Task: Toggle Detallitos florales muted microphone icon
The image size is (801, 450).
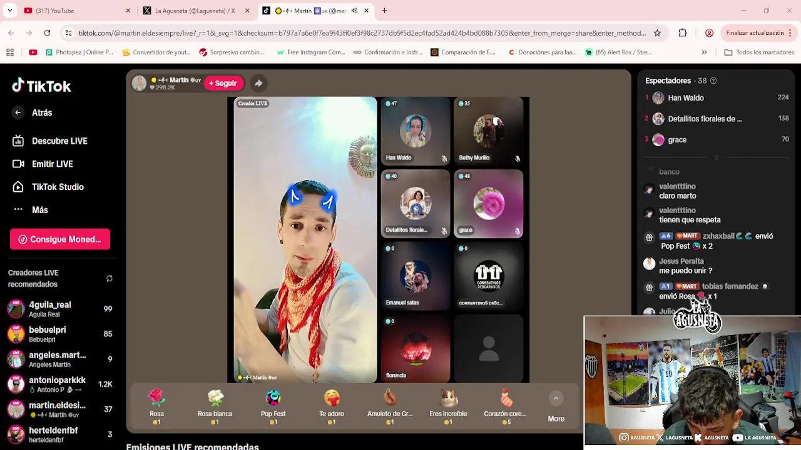Action: click(x=444, y=231)
